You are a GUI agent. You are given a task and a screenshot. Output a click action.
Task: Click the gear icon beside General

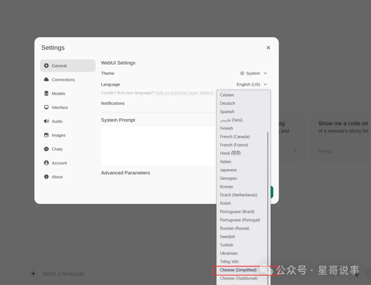click(x=46, y=66)
